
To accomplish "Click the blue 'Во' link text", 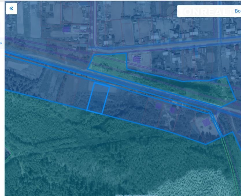I will pos(238,11).
